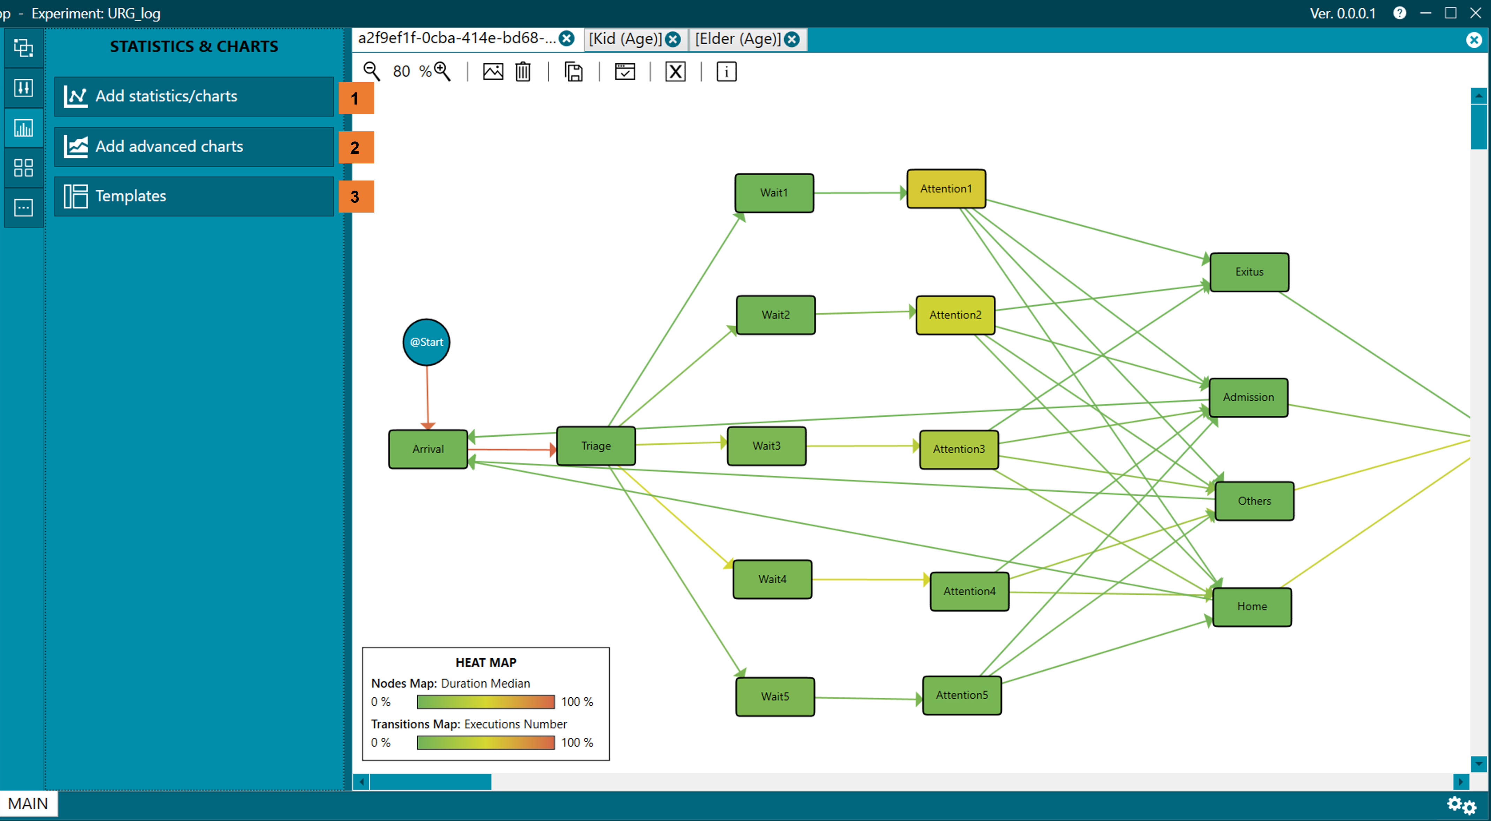The height and width of the screenshot is (821, 1491).
Task: Click the Executions Number legend label
Action: click(x=515, y=724)
